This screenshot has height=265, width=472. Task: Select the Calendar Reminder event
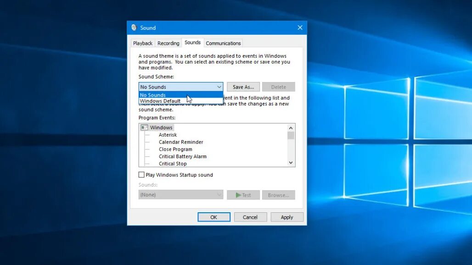181,142
